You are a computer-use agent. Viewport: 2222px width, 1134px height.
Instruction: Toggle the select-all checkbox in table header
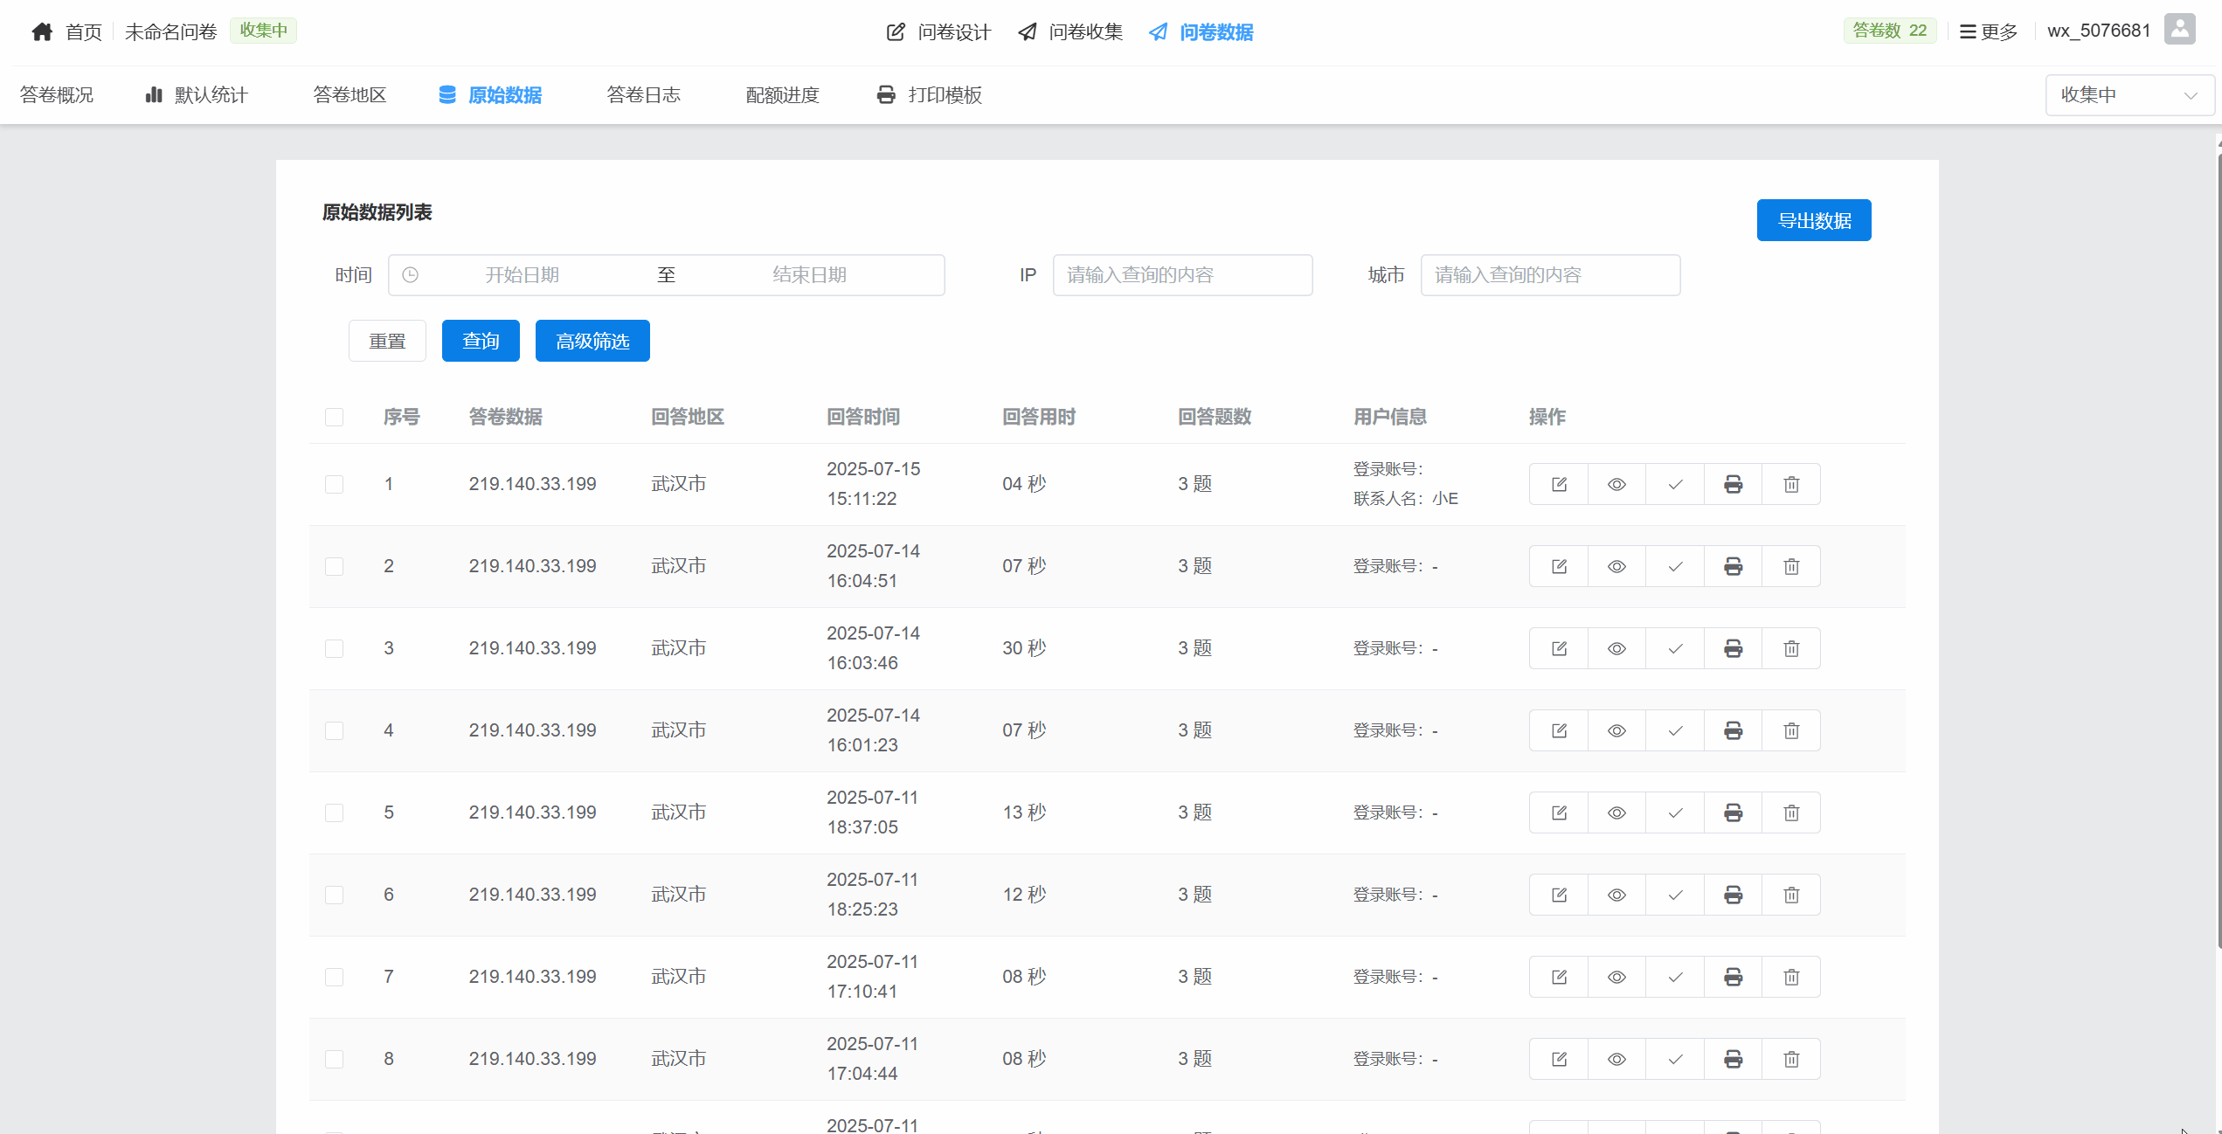tap(334, 417)
